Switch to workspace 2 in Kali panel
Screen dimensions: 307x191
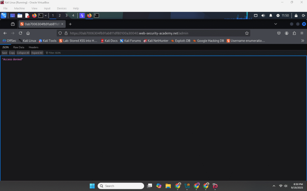[60, 16]
